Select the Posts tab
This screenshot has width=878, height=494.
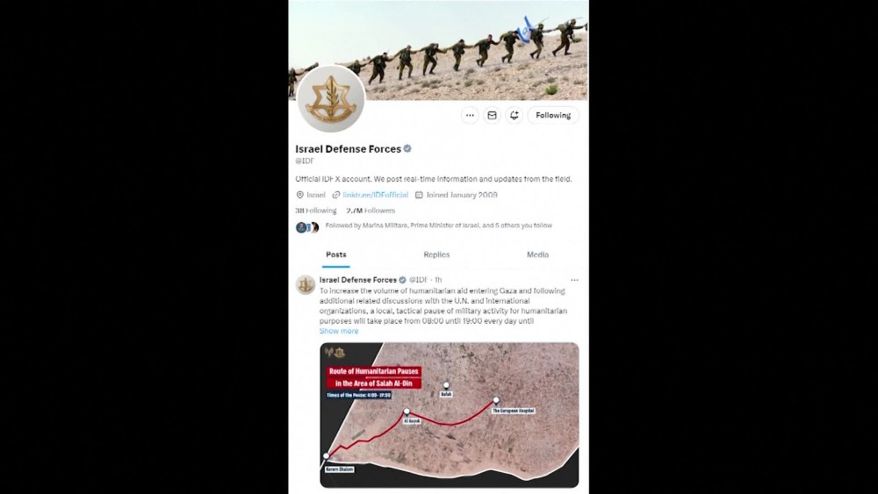click(336, 254)
